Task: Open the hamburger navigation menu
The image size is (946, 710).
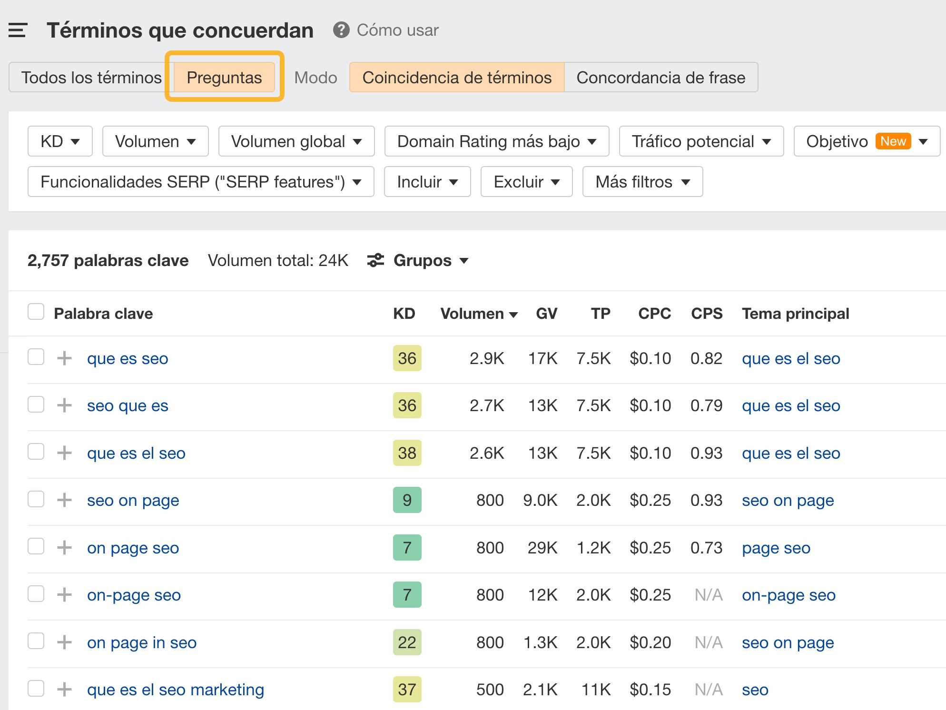Action: 17,30
